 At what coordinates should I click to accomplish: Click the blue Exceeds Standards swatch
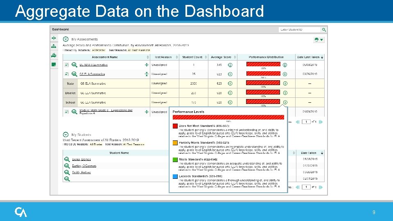[175, 176]
